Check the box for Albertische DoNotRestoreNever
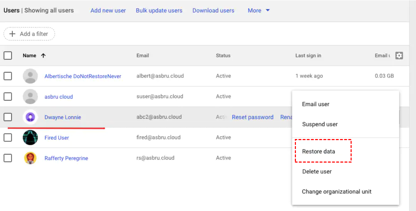The width and height of the screenshot is (416, 211). click(8, 76)
